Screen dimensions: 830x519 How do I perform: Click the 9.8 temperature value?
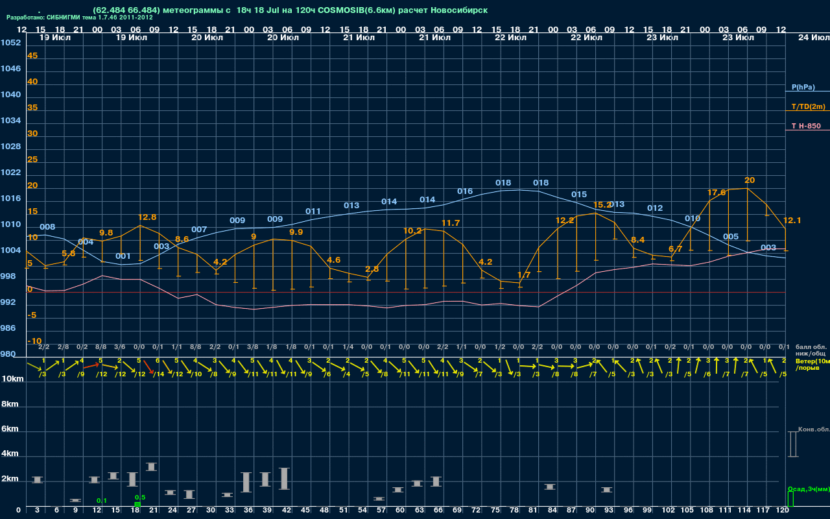(106, 232)
